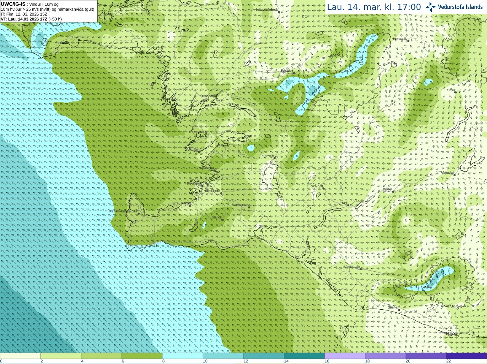The height and width of the screenshot is (364, 487).
Task: Click the Hveravellir station label
Action: click(399, 39)
